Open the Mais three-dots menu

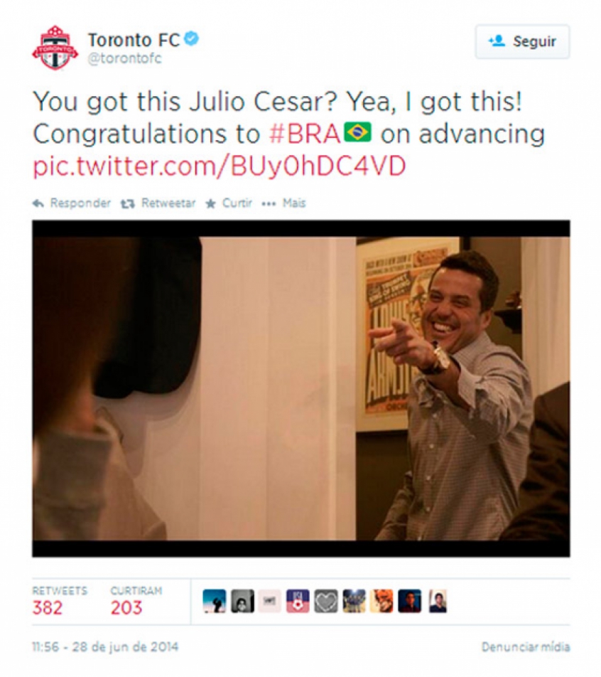click(284, 203)
